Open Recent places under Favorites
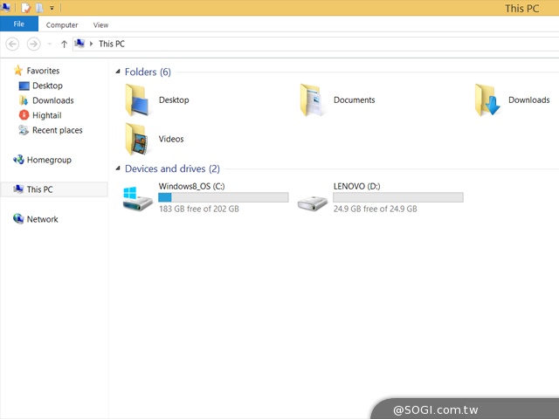Image resolution: width=559 pixels, height=419 pixels. point(57,130)
